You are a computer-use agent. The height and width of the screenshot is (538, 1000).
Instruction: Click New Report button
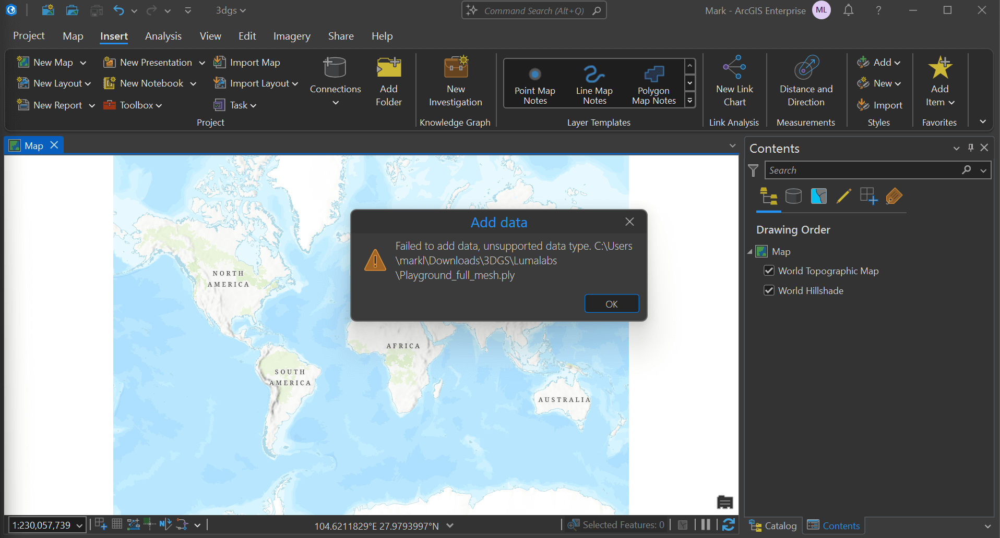pyautogui.click(x=50, y=105)
